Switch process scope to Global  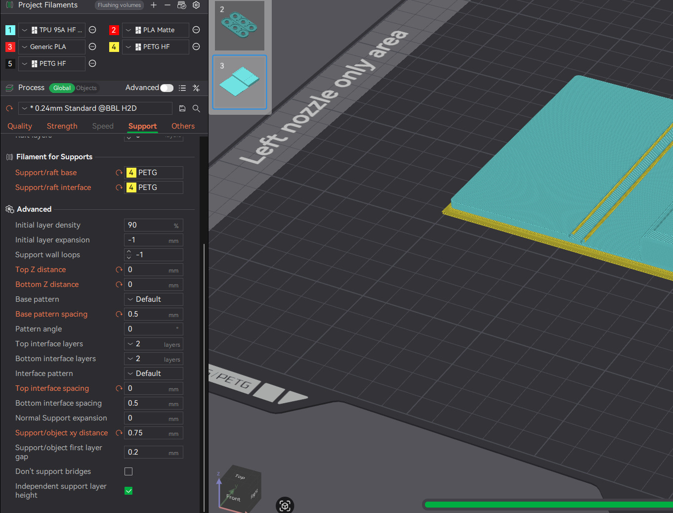[x=62, y=88]
